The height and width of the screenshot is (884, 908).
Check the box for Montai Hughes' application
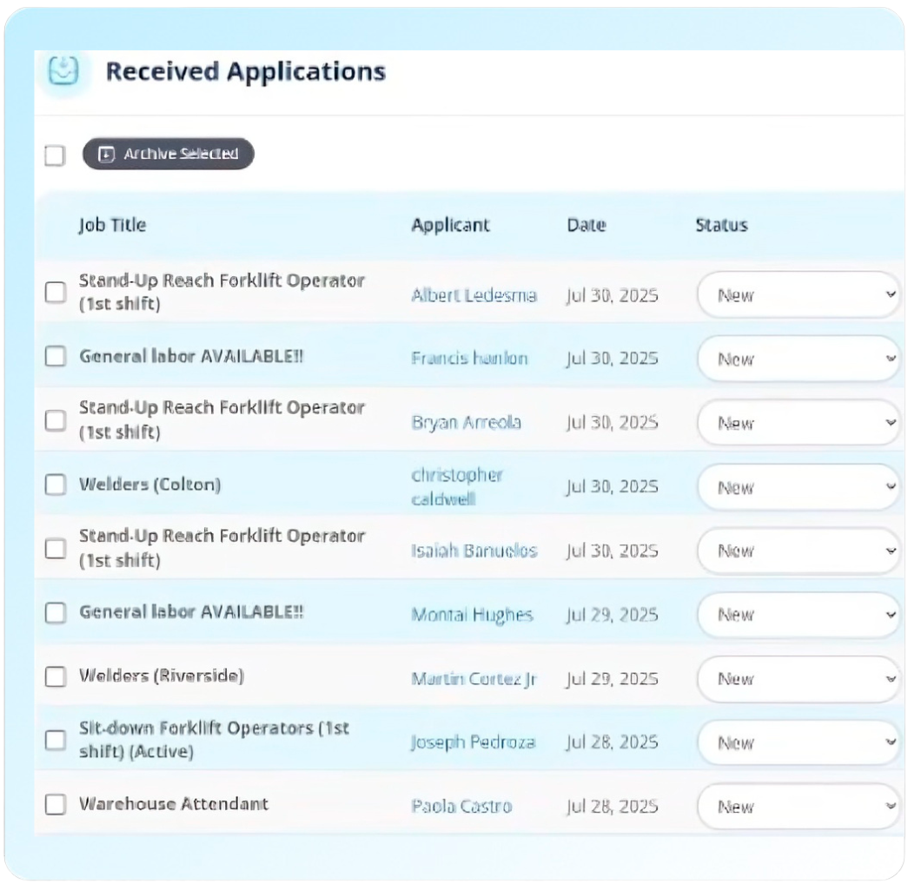click(56, 613)
